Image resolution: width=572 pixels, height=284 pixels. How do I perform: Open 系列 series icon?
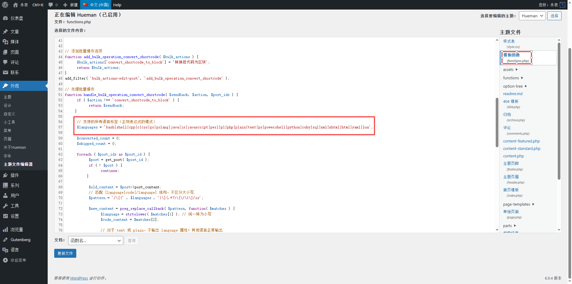[5, 185]
